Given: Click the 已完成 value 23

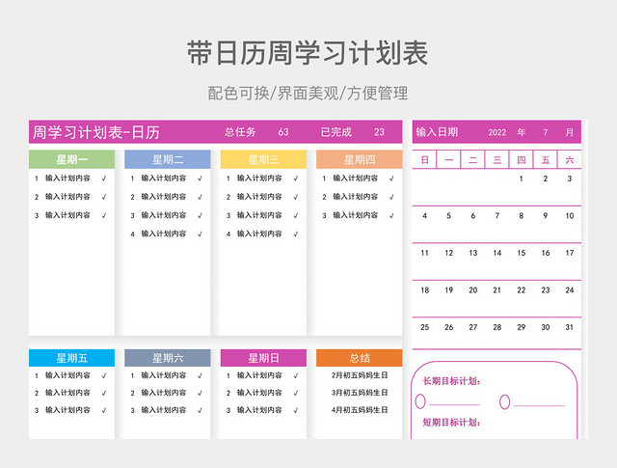Looking at the screenshot, I should [379, 132].
